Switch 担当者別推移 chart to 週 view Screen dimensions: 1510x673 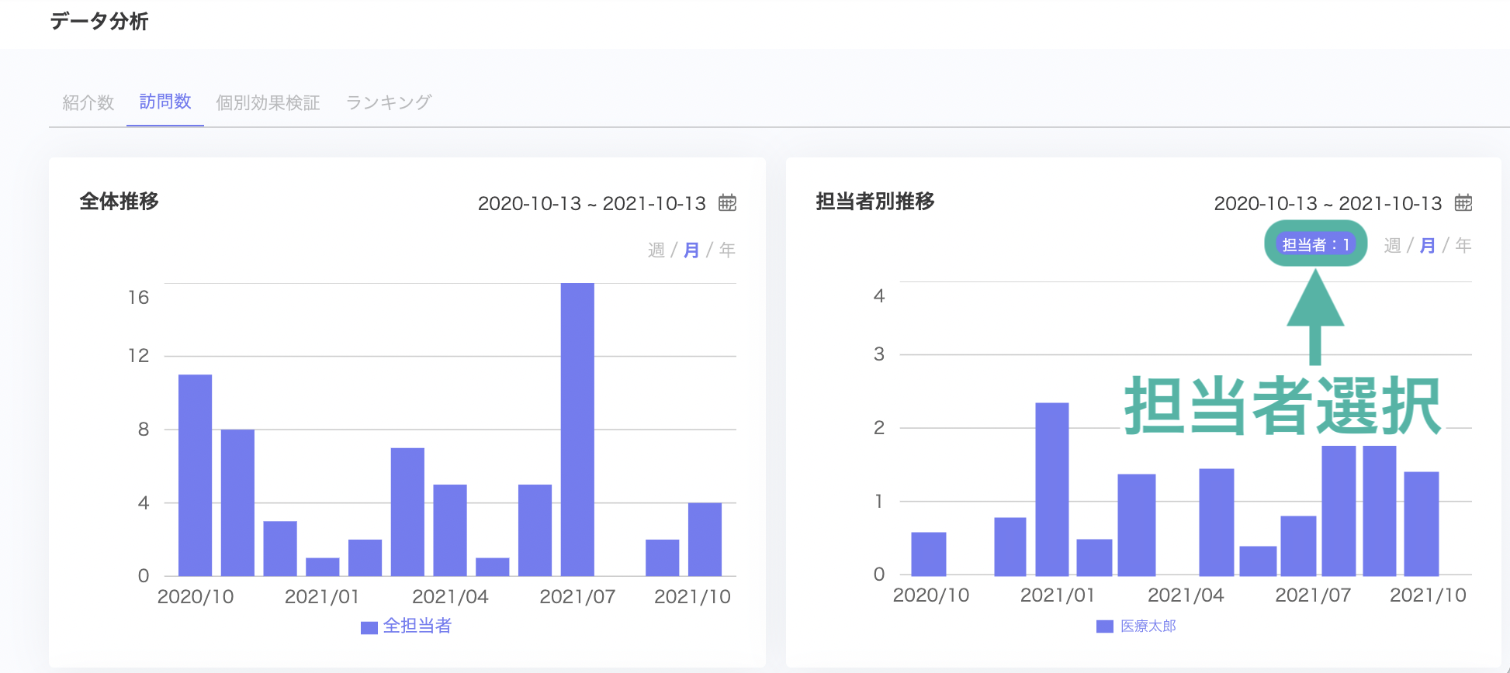coord(1392,245)
